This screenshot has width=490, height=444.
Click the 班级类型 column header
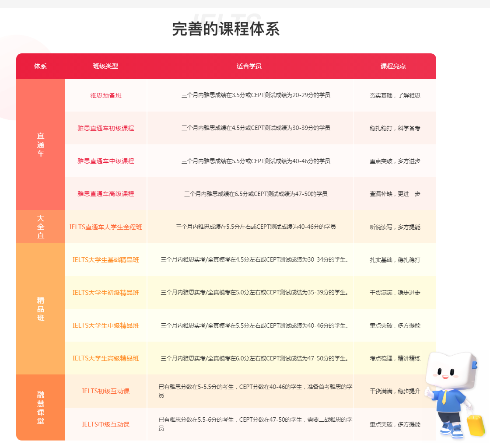point(105,66)
